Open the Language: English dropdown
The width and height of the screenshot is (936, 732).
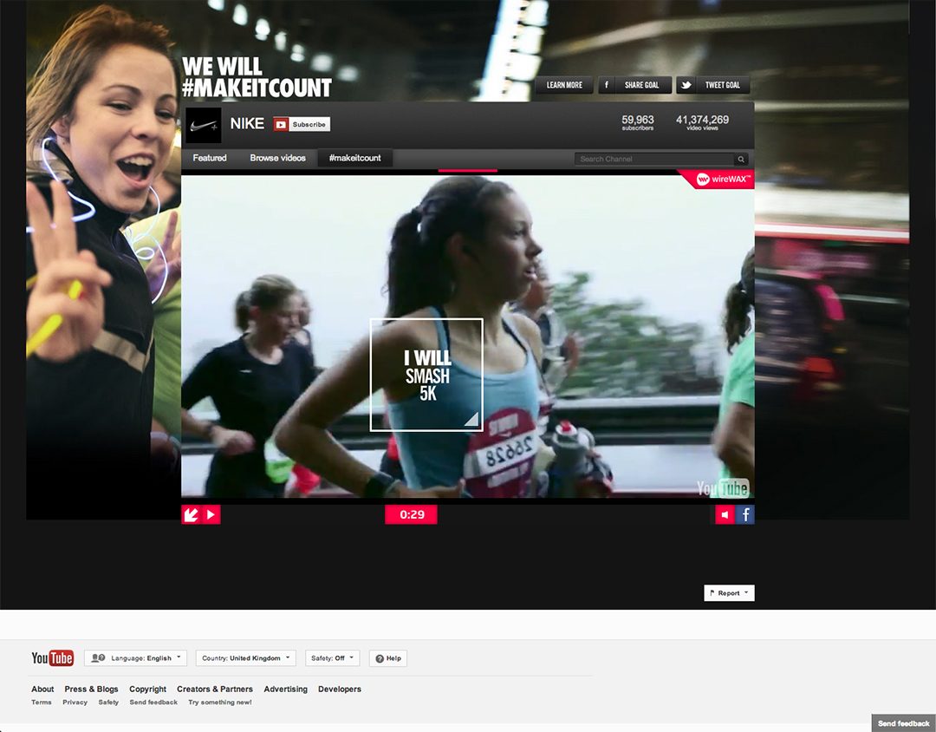pos(135,658)
